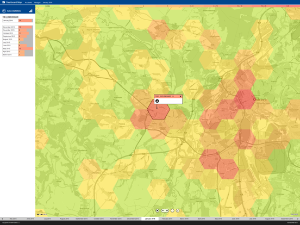Image resolution: width=300 pixels, height=225 pixels.
Task: Select October 2015 on the timeline
Action: tap(99, 218)
